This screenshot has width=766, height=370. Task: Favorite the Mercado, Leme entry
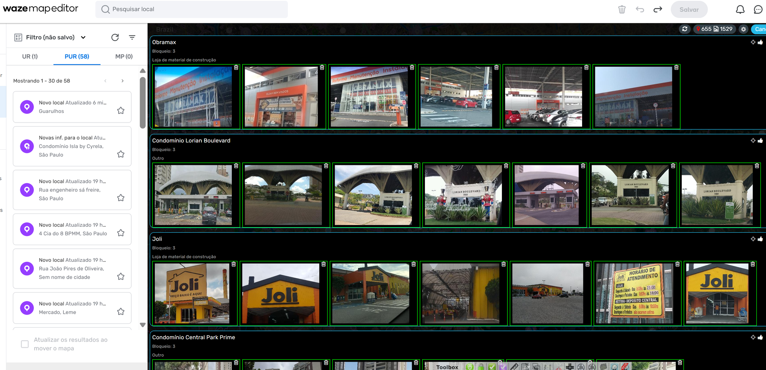121,312
